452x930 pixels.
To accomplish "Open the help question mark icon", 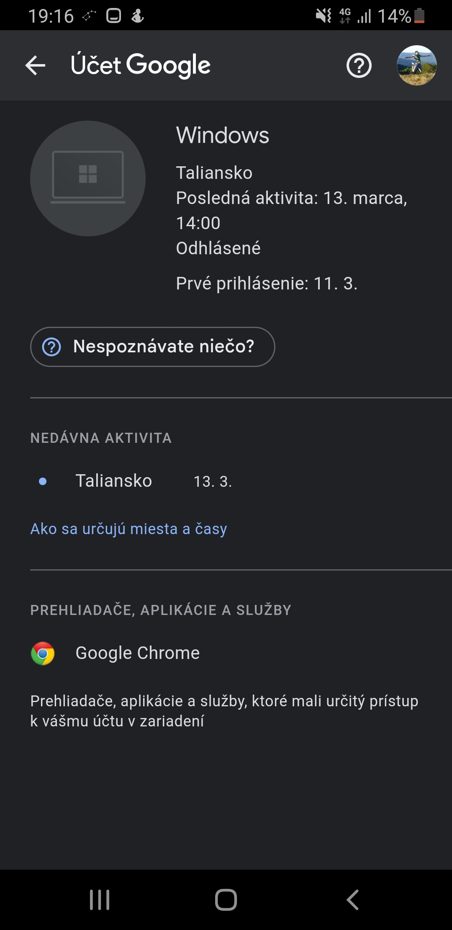I will pyautogui.click(x=359, y=66).
